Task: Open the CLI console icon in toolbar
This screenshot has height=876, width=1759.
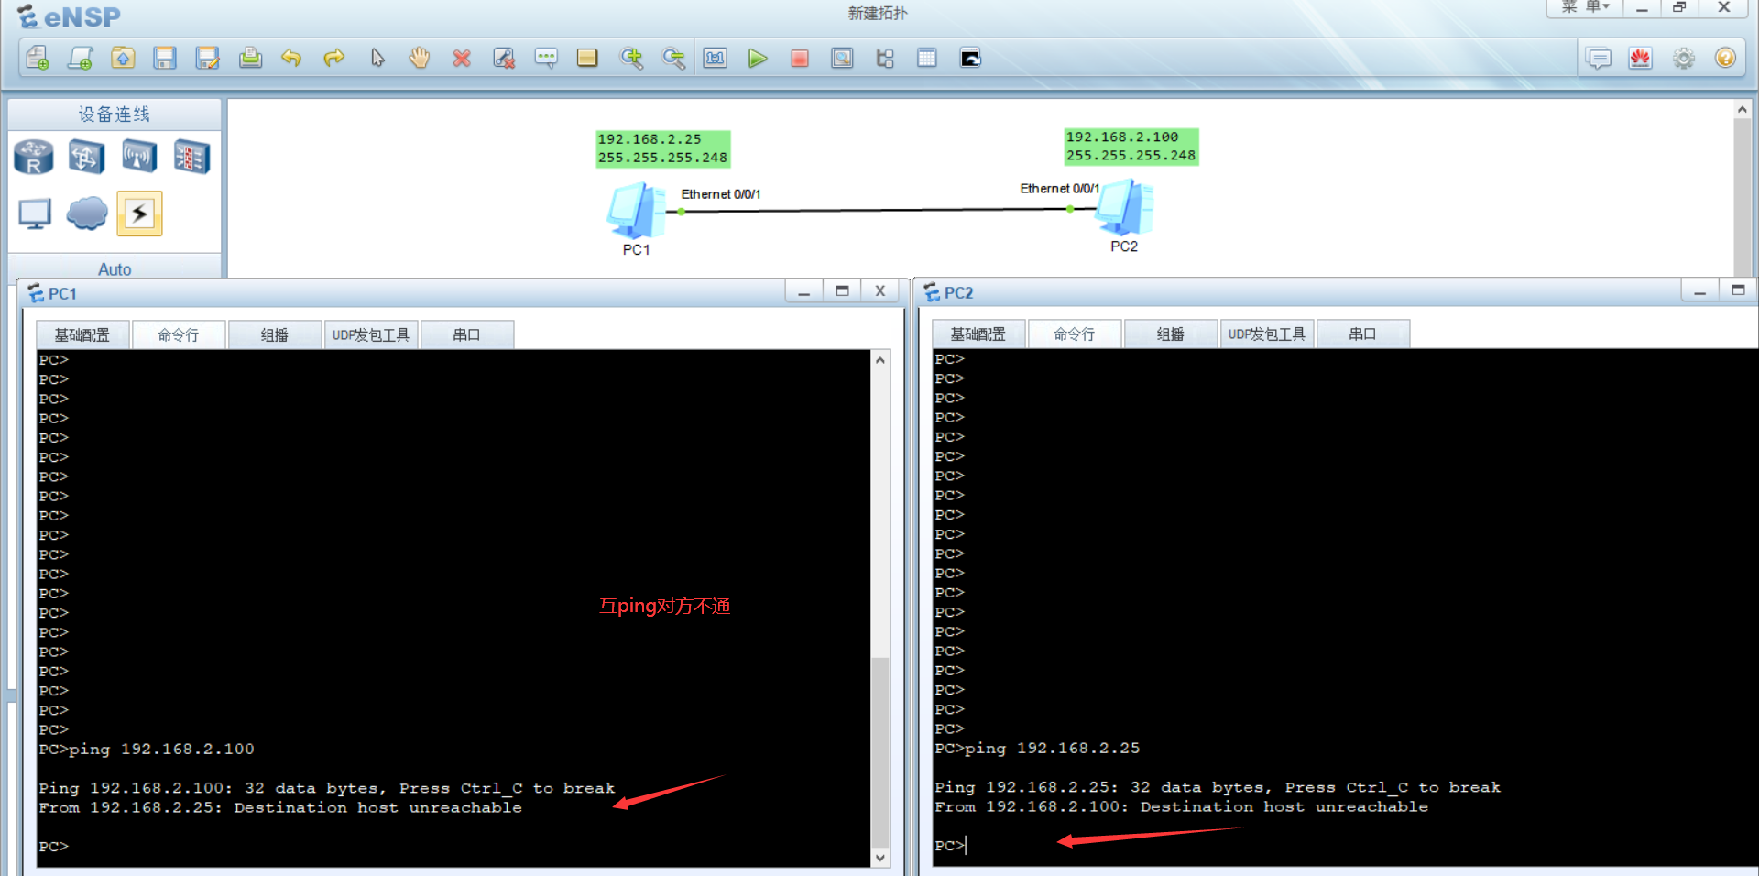Action: [x=970, y=59]
